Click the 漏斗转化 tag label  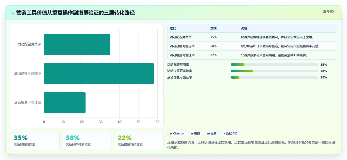pyautogui.click(x=329, y=11)
